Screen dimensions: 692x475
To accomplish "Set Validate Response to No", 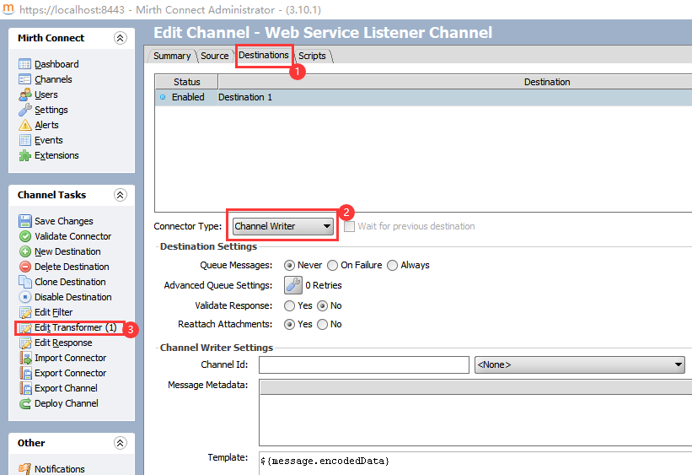I will 323,305.
